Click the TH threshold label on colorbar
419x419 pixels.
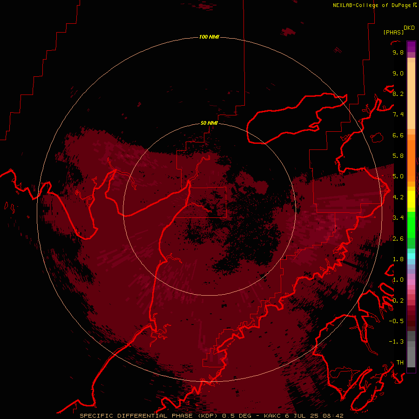point(400,363)
